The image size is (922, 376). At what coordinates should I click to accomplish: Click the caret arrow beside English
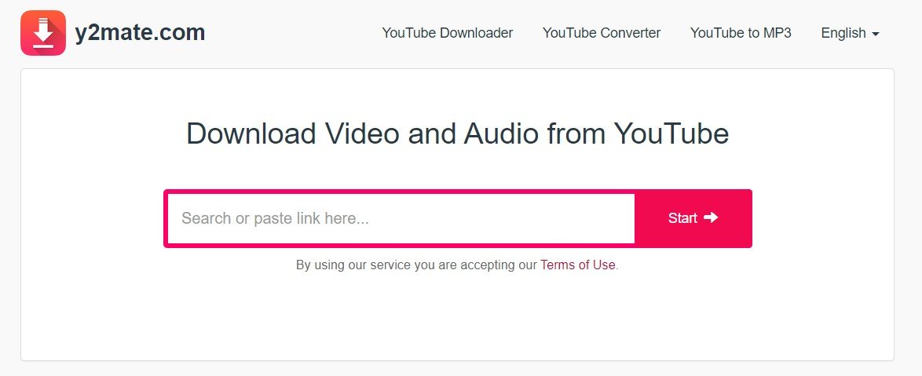coord(876,35)
